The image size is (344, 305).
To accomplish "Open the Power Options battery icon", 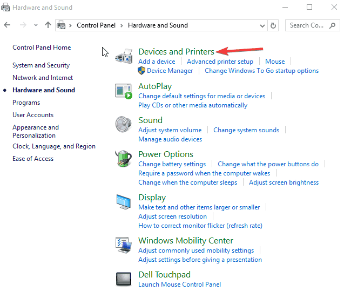I will [x=124, y=159].
